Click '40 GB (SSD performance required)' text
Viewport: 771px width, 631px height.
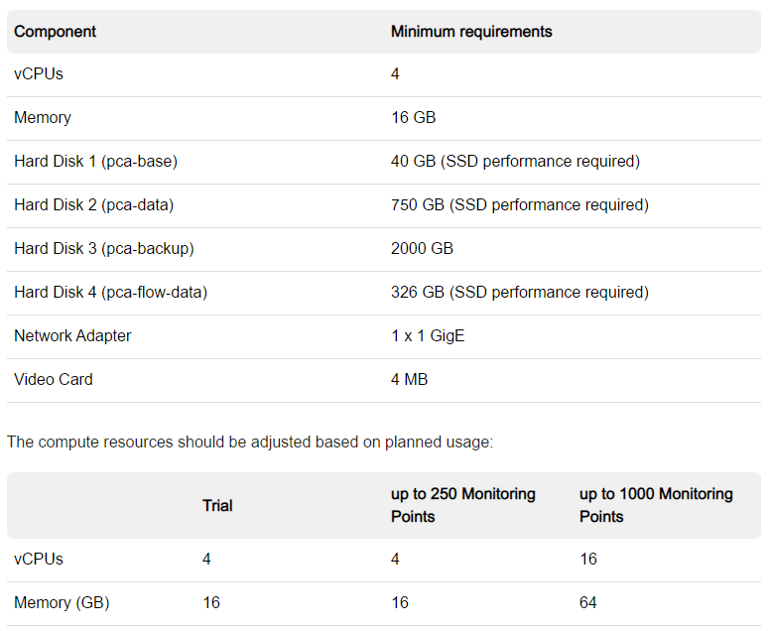(515, 162)
